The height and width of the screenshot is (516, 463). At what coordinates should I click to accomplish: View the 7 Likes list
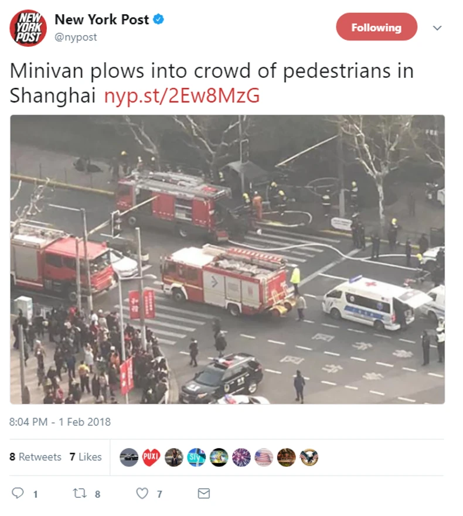(86, 457)
